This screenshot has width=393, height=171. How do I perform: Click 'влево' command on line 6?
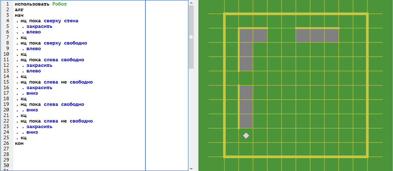click(33, 32)
